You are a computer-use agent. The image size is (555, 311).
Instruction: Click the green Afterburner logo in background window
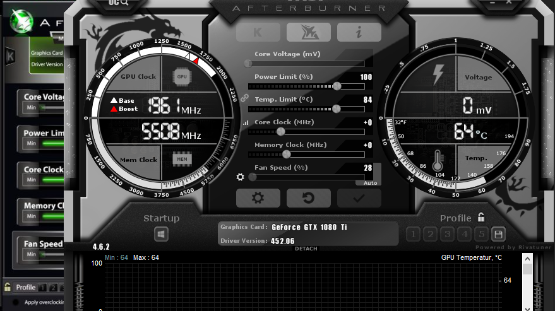tap(21, 21)
